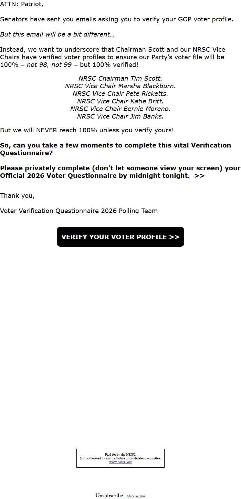Viewport: 241px width, 499px height.
Task: Click the Unsubscribe link
Action: pyautogui.click(x=109, y=496)
